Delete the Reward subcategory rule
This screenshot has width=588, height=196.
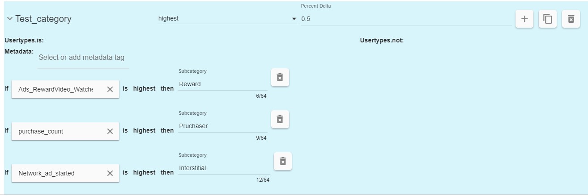coord(280,77)
